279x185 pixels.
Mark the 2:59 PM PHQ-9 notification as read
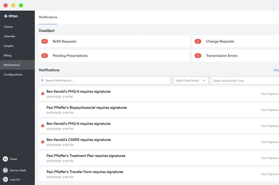[43, 126]
